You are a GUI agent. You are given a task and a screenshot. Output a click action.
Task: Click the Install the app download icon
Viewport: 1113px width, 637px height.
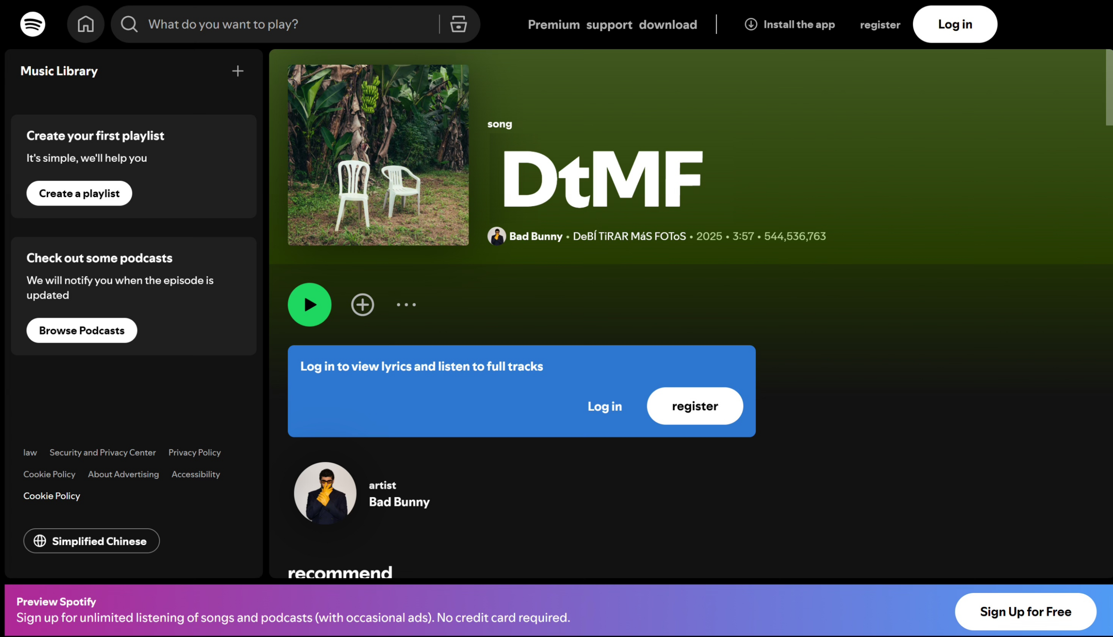(750, 24)
